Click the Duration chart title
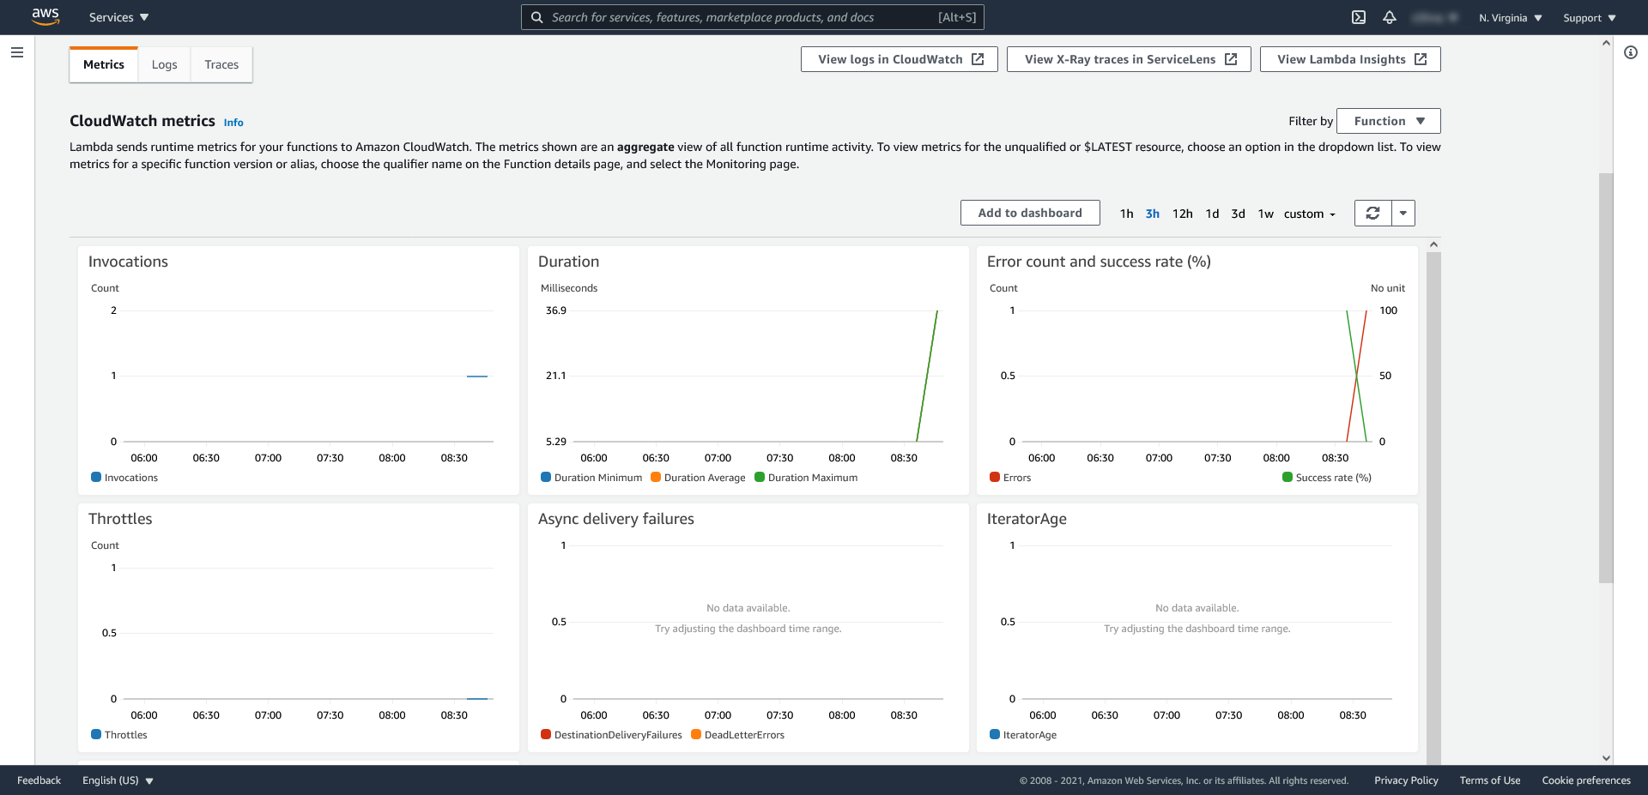Viewport: 1648px width, 795px height. [568, 262]
